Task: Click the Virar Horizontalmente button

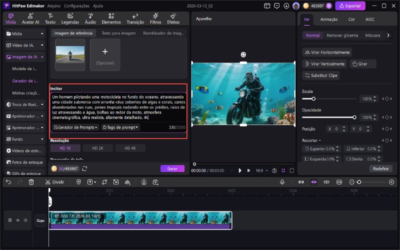Action: point(327,52)
